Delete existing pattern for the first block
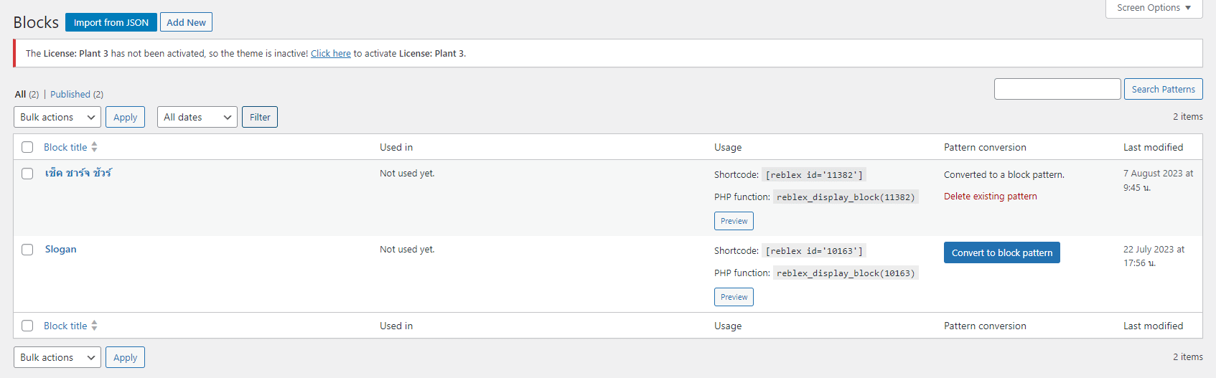1216x378 pixels. click(990, 197)
